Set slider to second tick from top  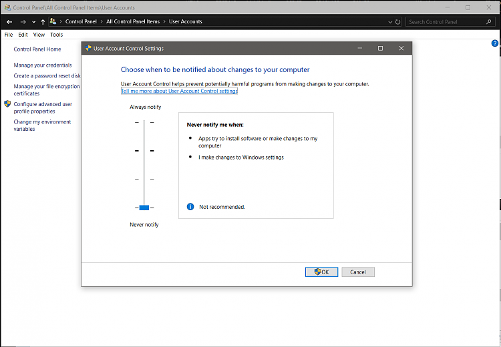click(144, 150)
